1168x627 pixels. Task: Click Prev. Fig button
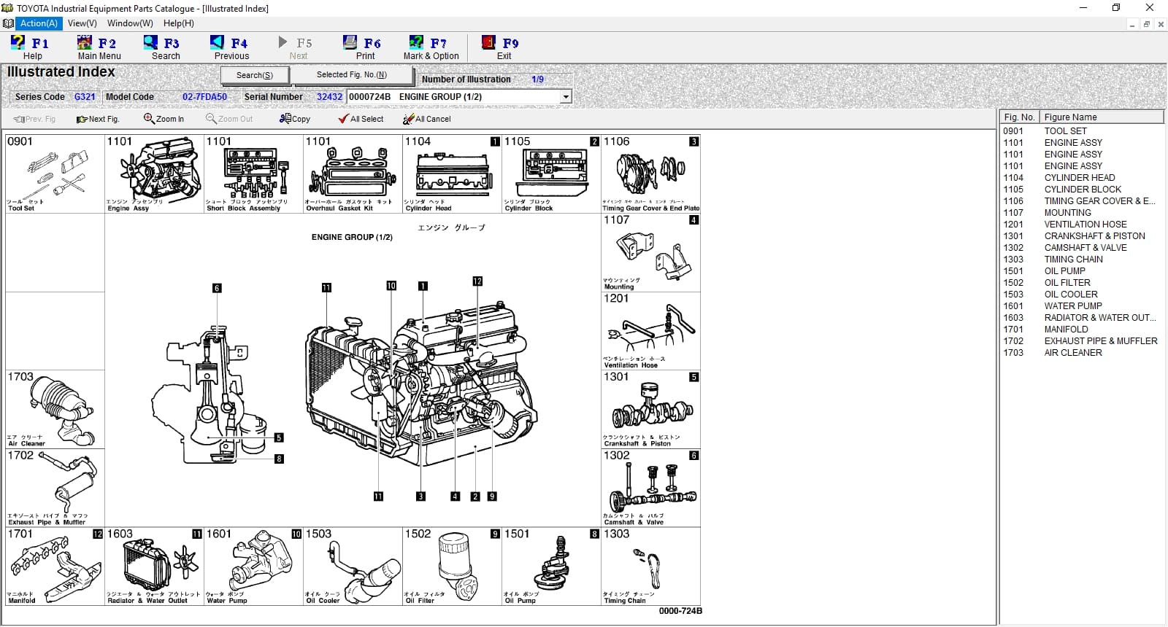coord(35,119)
